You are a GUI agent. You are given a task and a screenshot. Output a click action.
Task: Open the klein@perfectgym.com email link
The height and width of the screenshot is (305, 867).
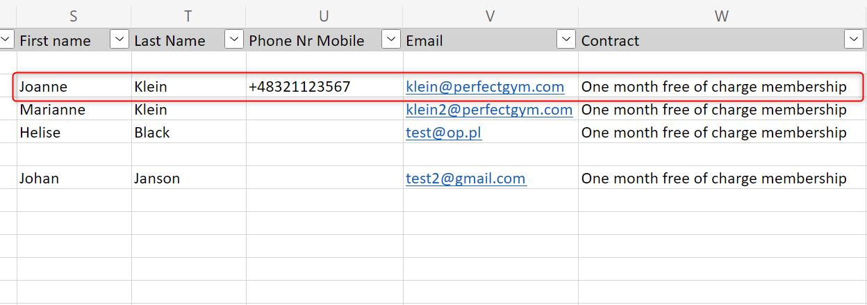point(484,87)
